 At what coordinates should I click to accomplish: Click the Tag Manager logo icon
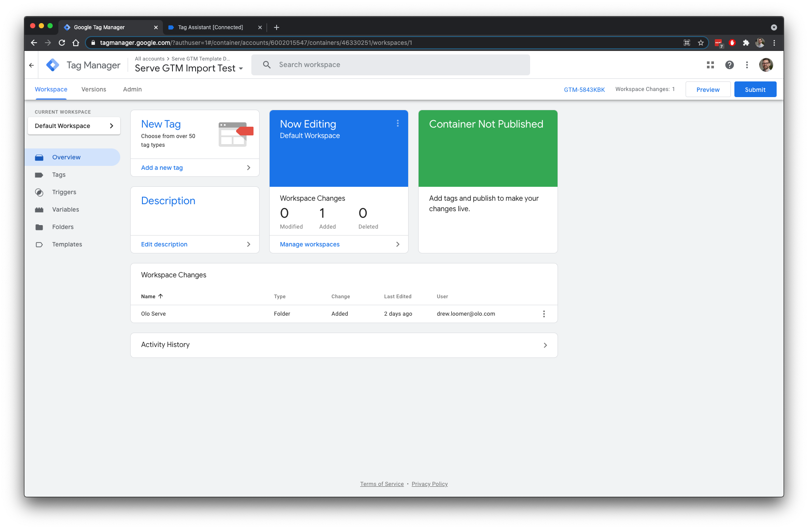53,65
